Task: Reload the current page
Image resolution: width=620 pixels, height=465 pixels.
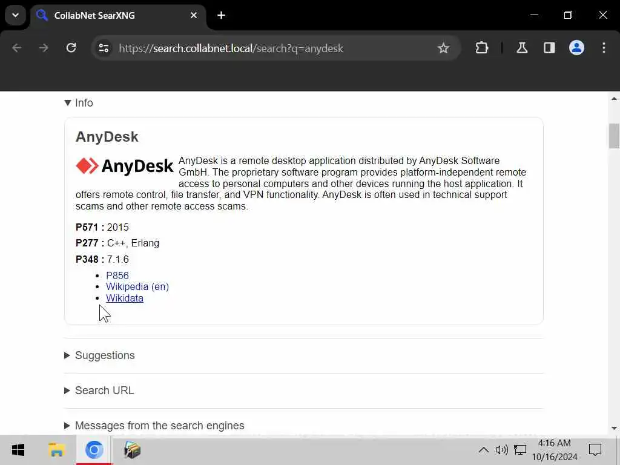Action: [71, 48]
